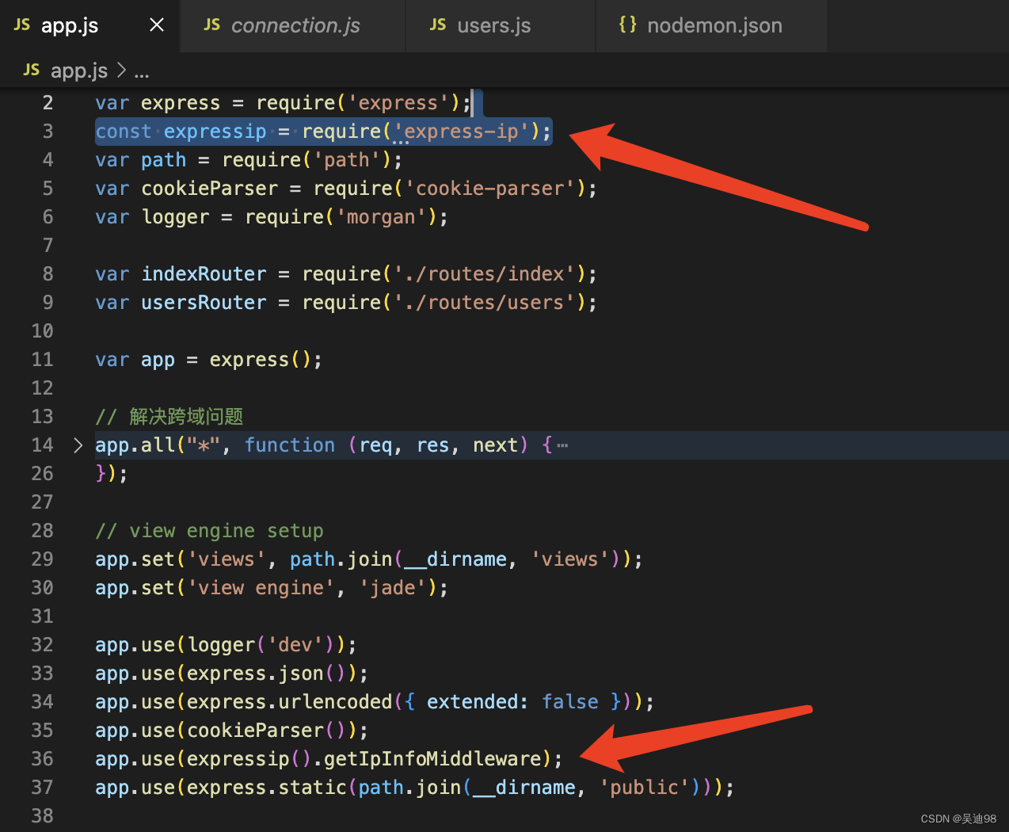Click '__dirname' on line 29
The width and height of the screenshot is (1009, 832).
(455, 559)
